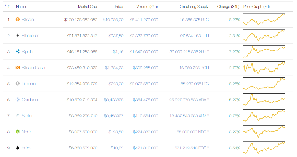The image size is (297, 157).
Task: Open the Ethereum name link
Action: 30,36
